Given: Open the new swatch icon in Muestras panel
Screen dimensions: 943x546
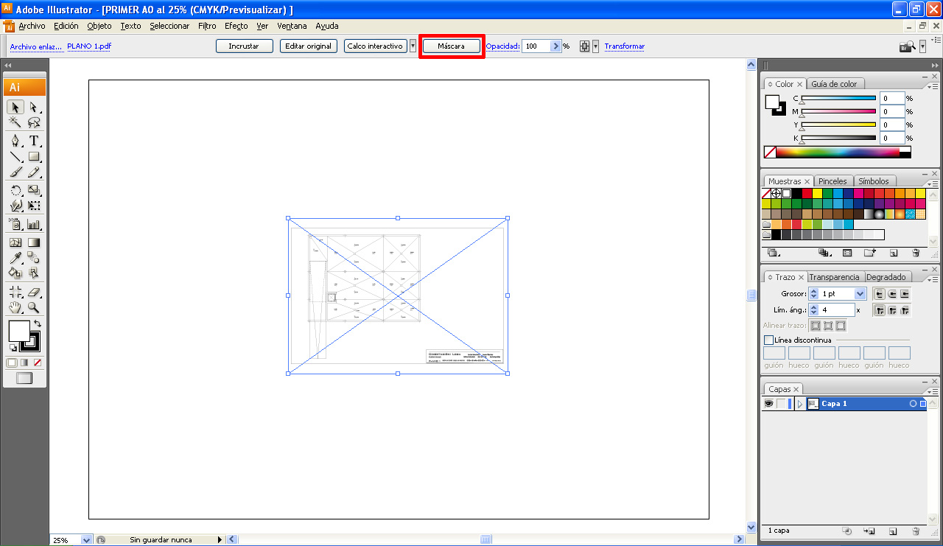Looking at the screenshot, I should coord(894,253).
